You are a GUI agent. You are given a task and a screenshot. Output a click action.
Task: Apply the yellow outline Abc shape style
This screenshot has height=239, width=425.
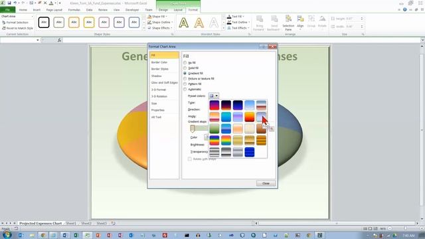click(x=89, y=22)
